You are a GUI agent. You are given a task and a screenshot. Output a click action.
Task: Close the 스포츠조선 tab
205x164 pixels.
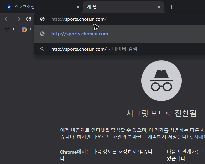point(78,7)
